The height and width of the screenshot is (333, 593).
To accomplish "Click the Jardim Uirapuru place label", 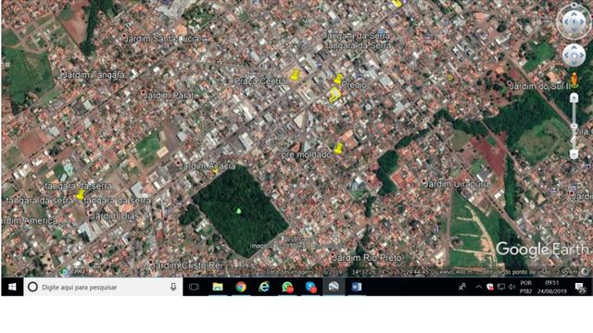I will 457,184.
